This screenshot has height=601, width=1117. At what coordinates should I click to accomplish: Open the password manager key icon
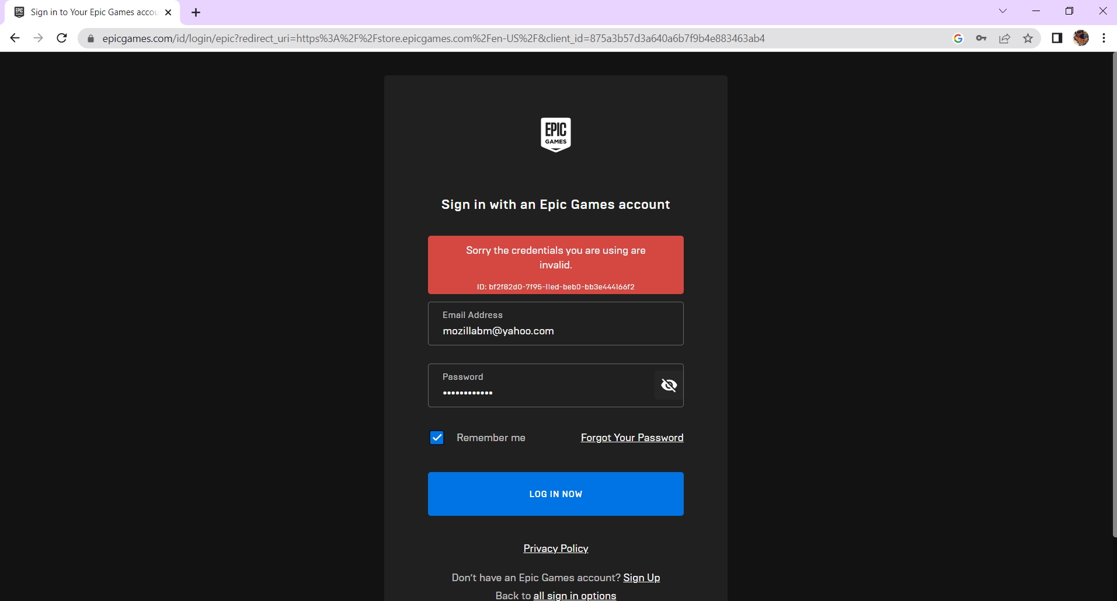pos(982,38)
